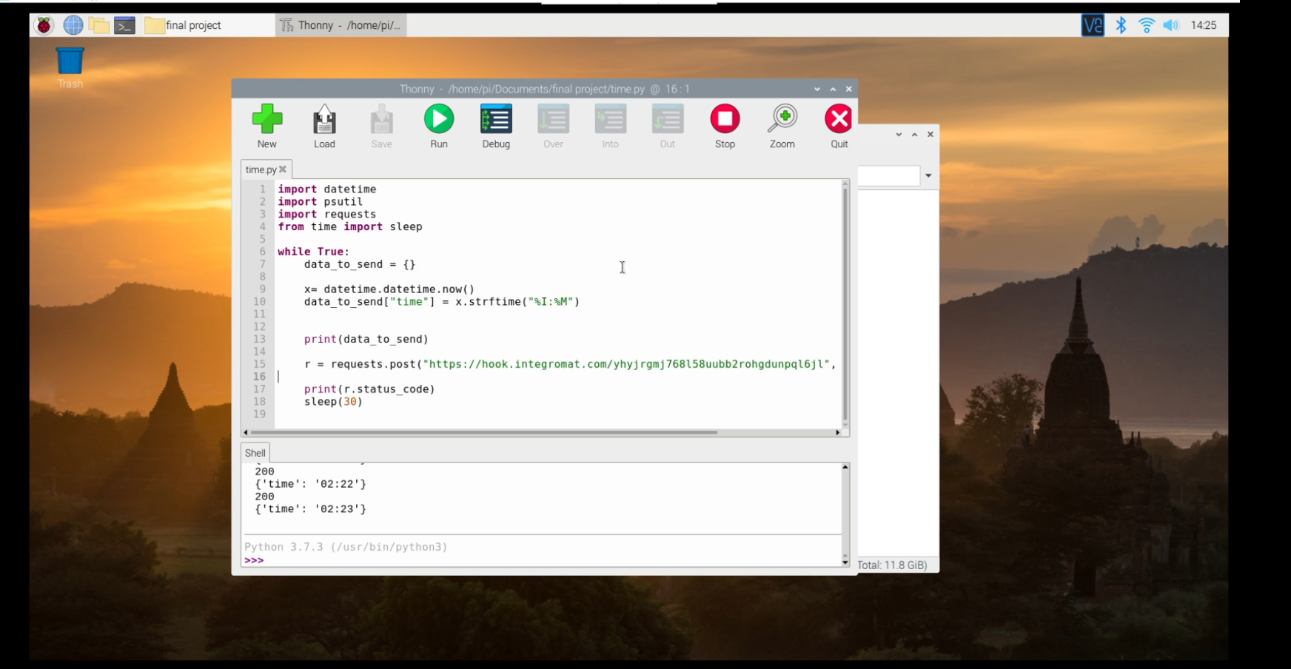The width and height of the screenshot is (1291, 669).
Task: Click the 'while True:' line
Action: pyautogui.click(x=314, y=252)
